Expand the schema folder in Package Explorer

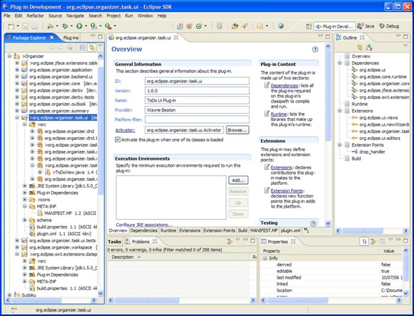(24, 220)
